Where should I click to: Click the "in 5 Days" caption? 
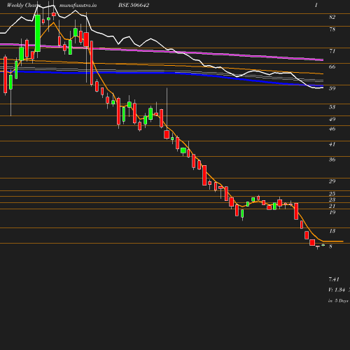(338, 301)
